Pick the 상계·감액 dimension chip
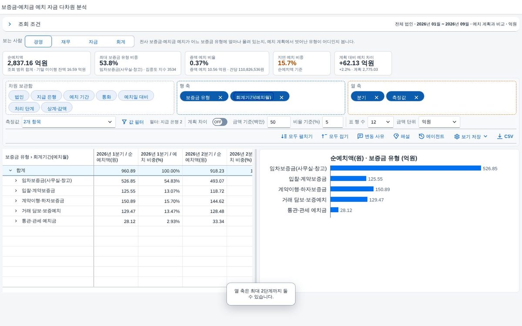Viewport: 522px width, 326px height. (x=57, y=108)
